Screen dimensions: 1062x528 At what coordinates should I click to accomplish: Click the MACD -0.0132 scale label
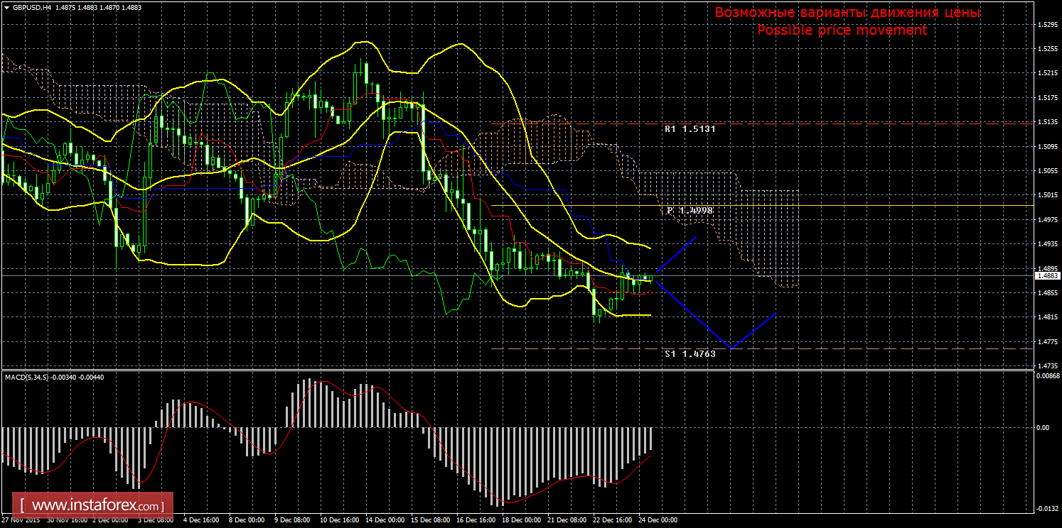pyautogui.click(x=1047, y=508)
